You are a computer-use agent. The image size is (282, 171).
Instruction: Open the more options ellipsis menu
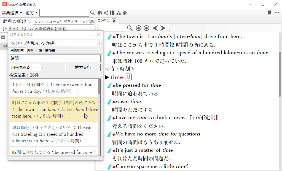pos(277,13)
